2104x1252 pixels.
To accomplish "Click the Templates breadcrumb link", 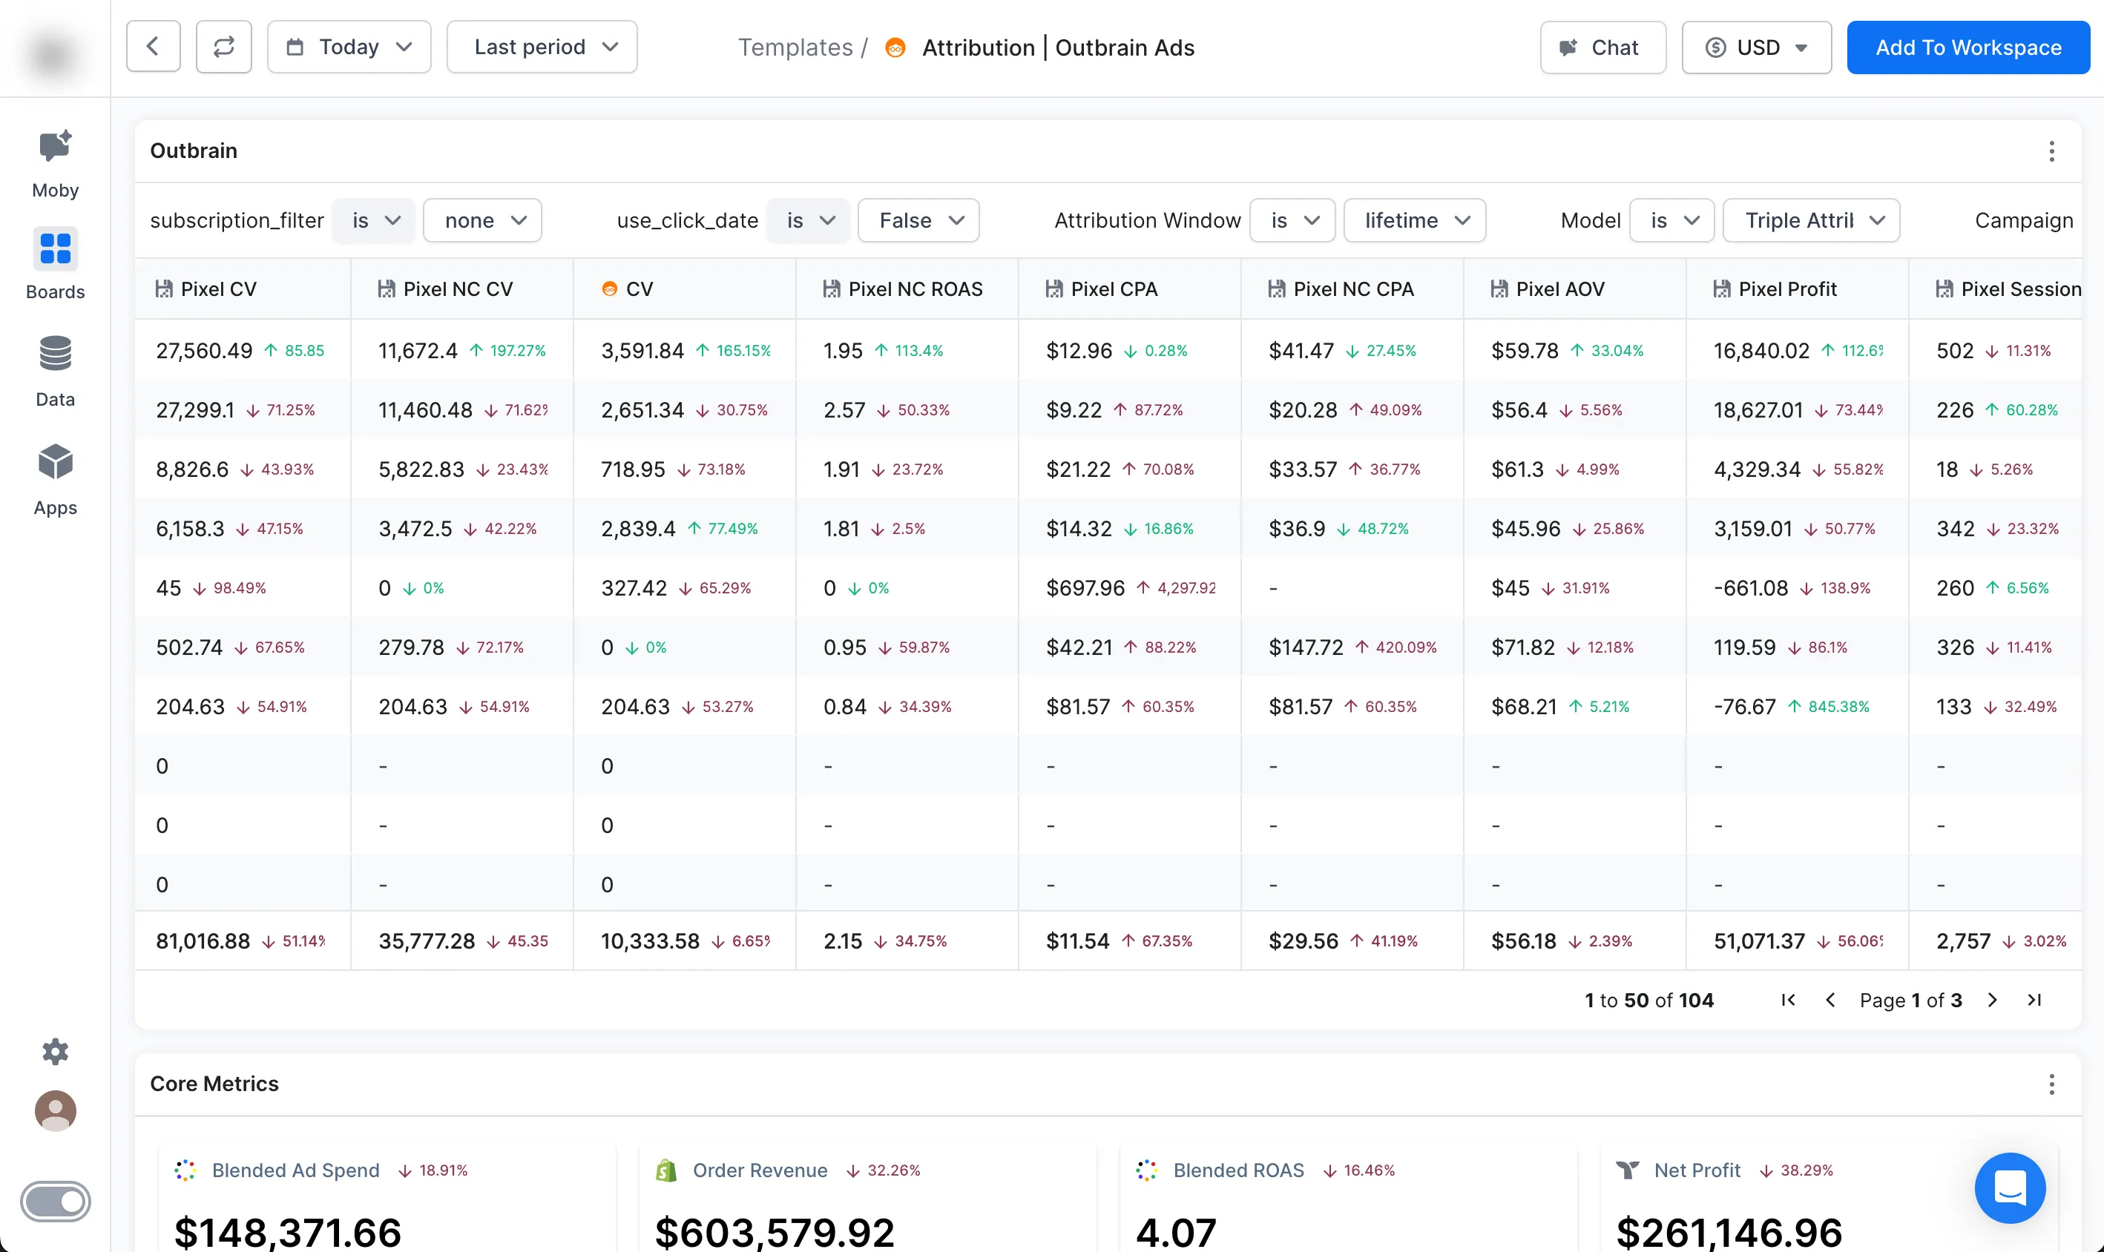I will tap(795, 47).
